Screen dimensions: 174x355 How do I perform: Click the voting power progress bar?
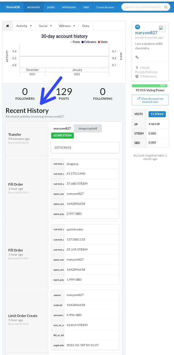point(150,86)
